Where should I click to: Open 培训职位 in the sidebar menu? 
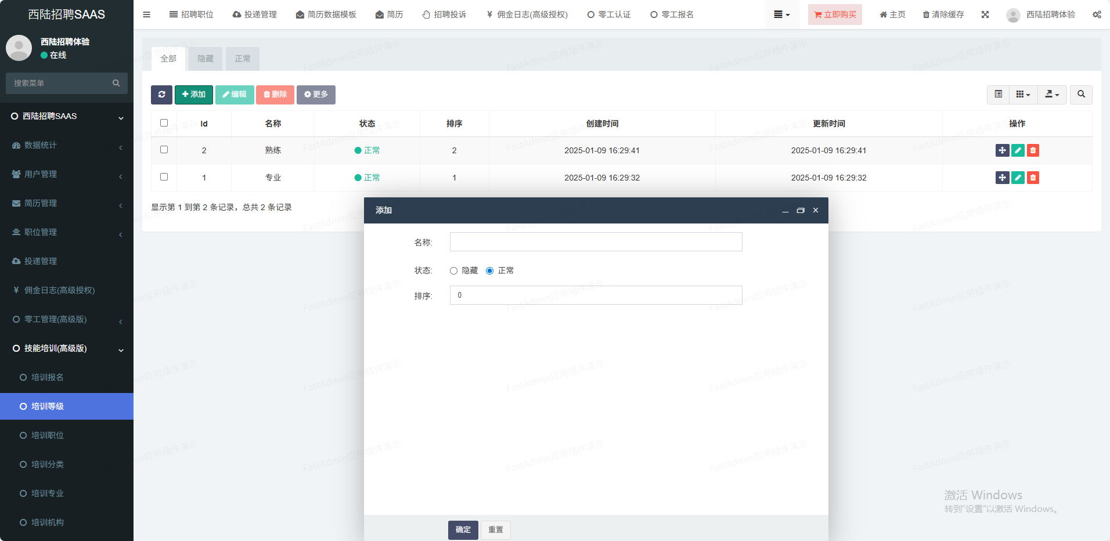click(x=48, y=435)
